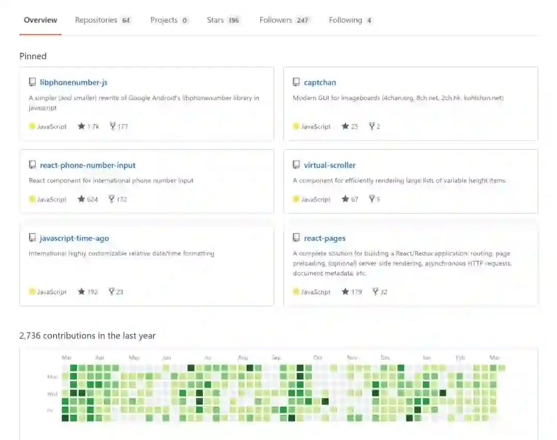Open the libphonenumber-js repository link

tap(74, 82)
